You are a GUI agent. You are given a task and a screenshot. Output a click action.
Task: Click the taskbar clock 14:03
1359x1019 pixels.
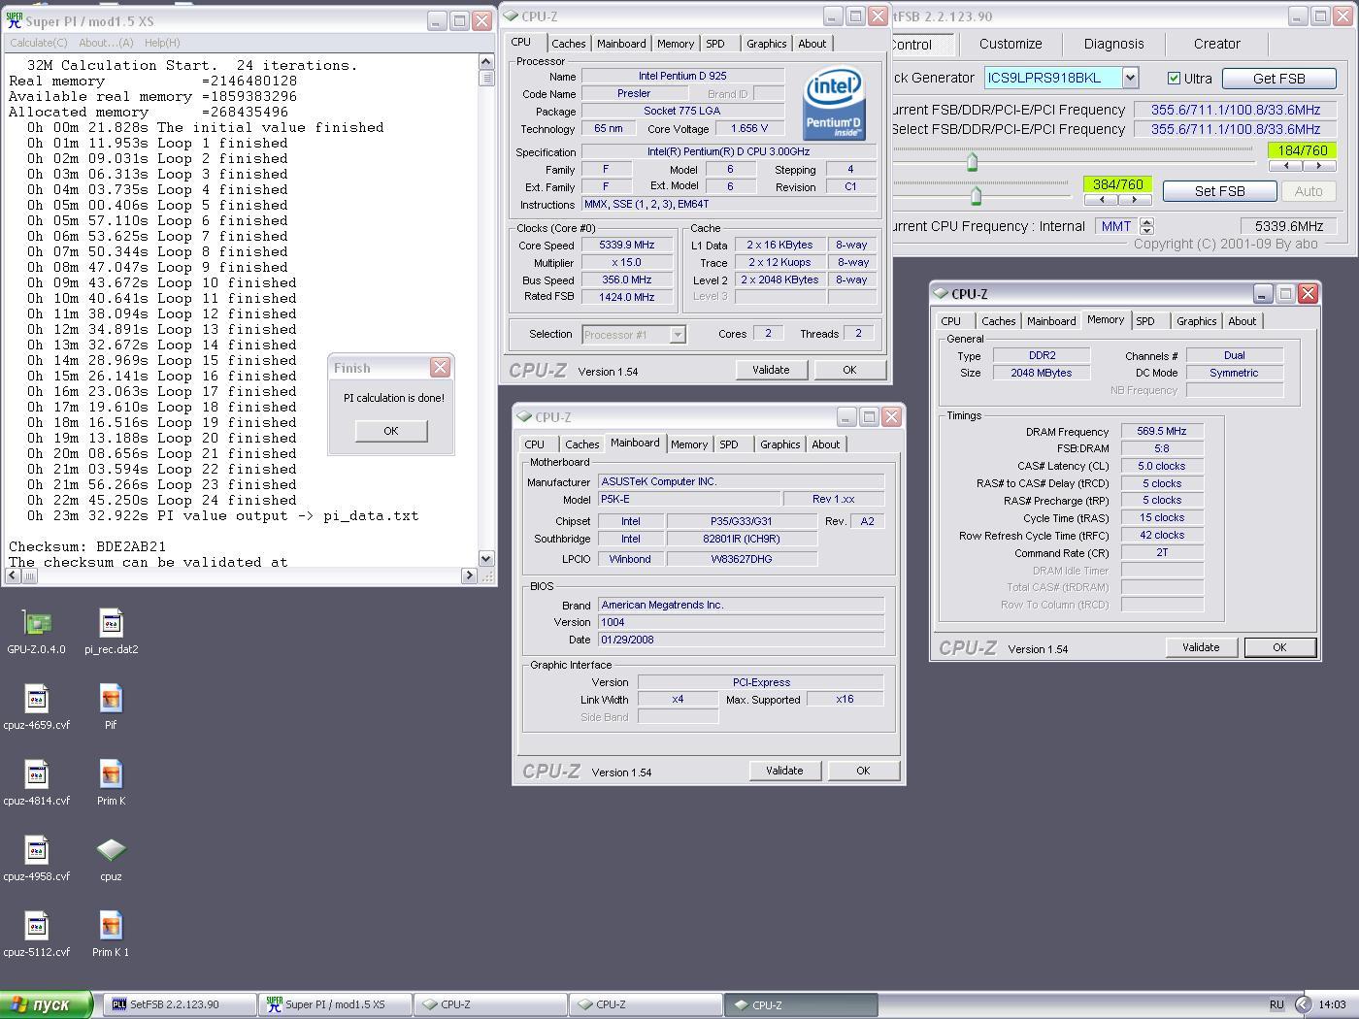[1332, 1004]
